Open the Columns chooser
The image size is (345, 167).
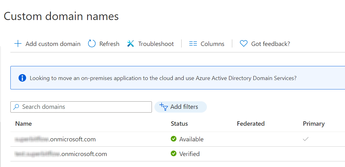(207, 44)
